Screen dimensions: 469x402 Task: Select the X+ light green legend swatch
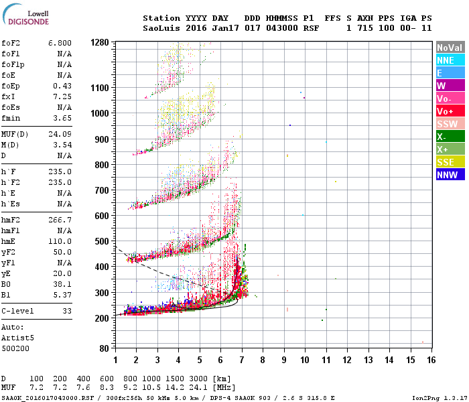(450, 149)
